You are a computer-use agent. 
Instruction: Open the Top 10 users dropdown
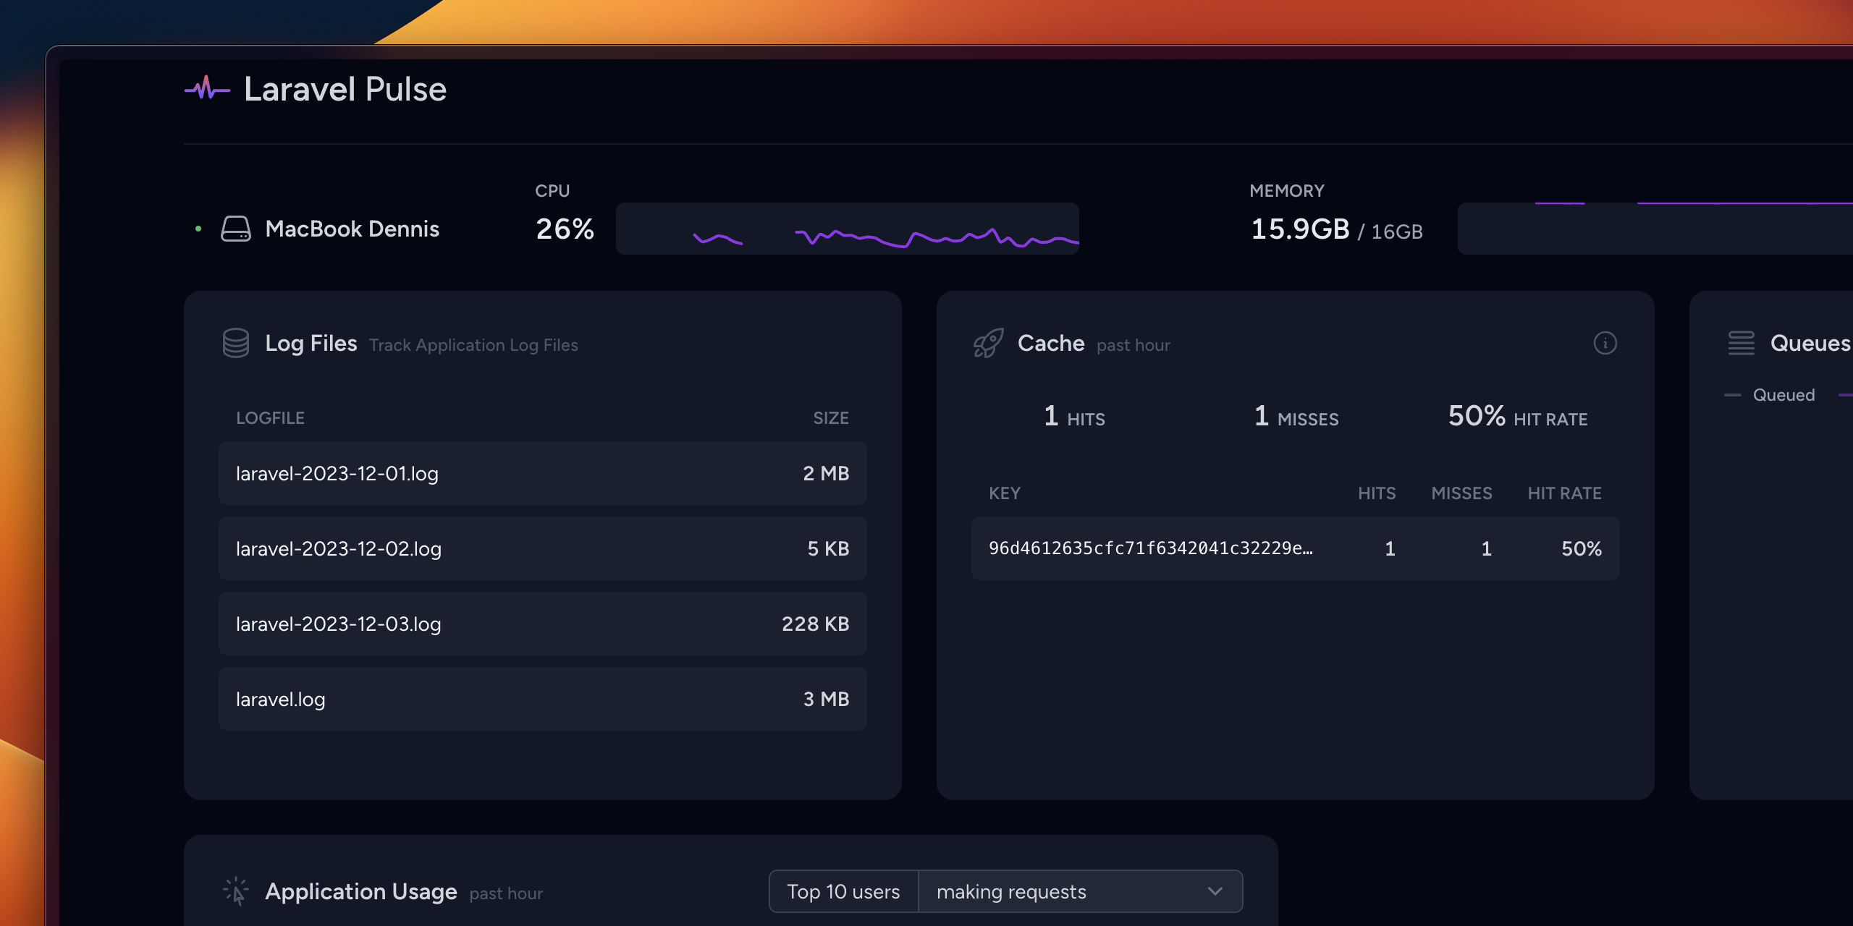[x=844, y=891]
